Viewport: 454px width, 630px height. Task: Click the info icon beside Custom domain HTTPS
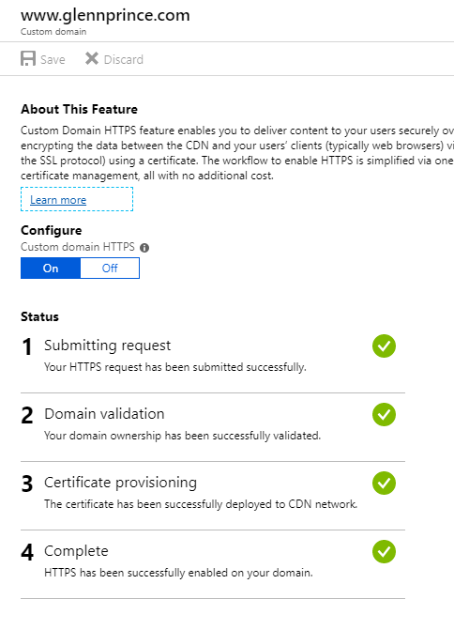[x=144, y=248]
